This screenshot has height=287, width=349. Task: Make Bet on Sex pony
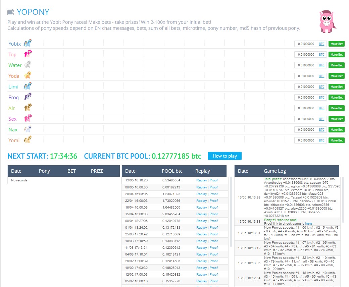coord(336,119)
